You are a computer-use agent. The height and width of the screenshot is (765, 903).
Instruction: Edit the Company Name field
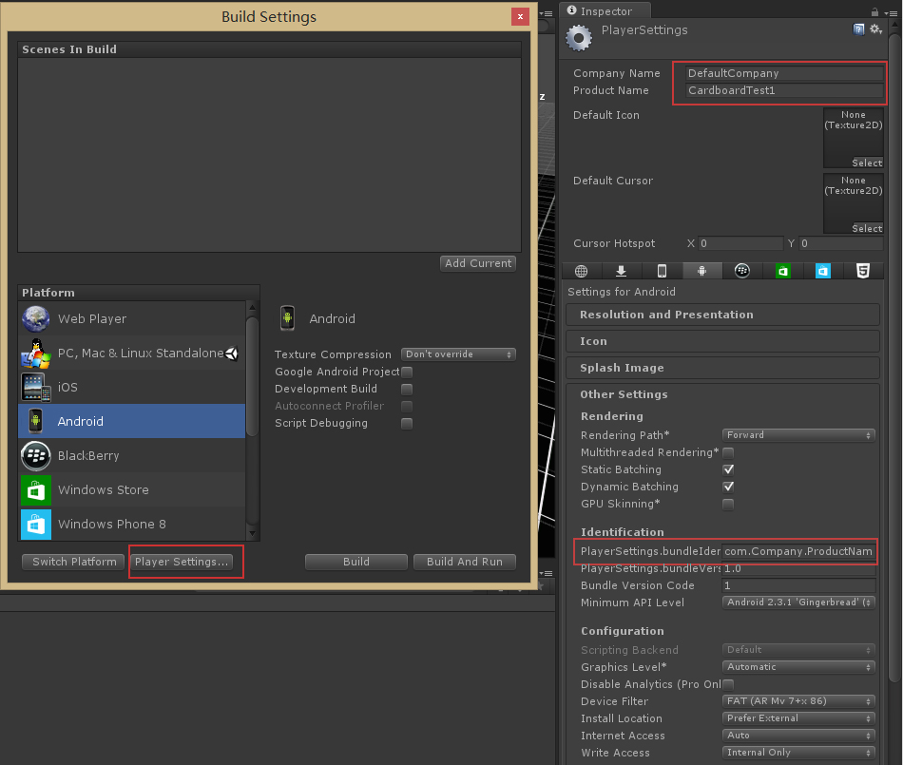pos(784,73)
